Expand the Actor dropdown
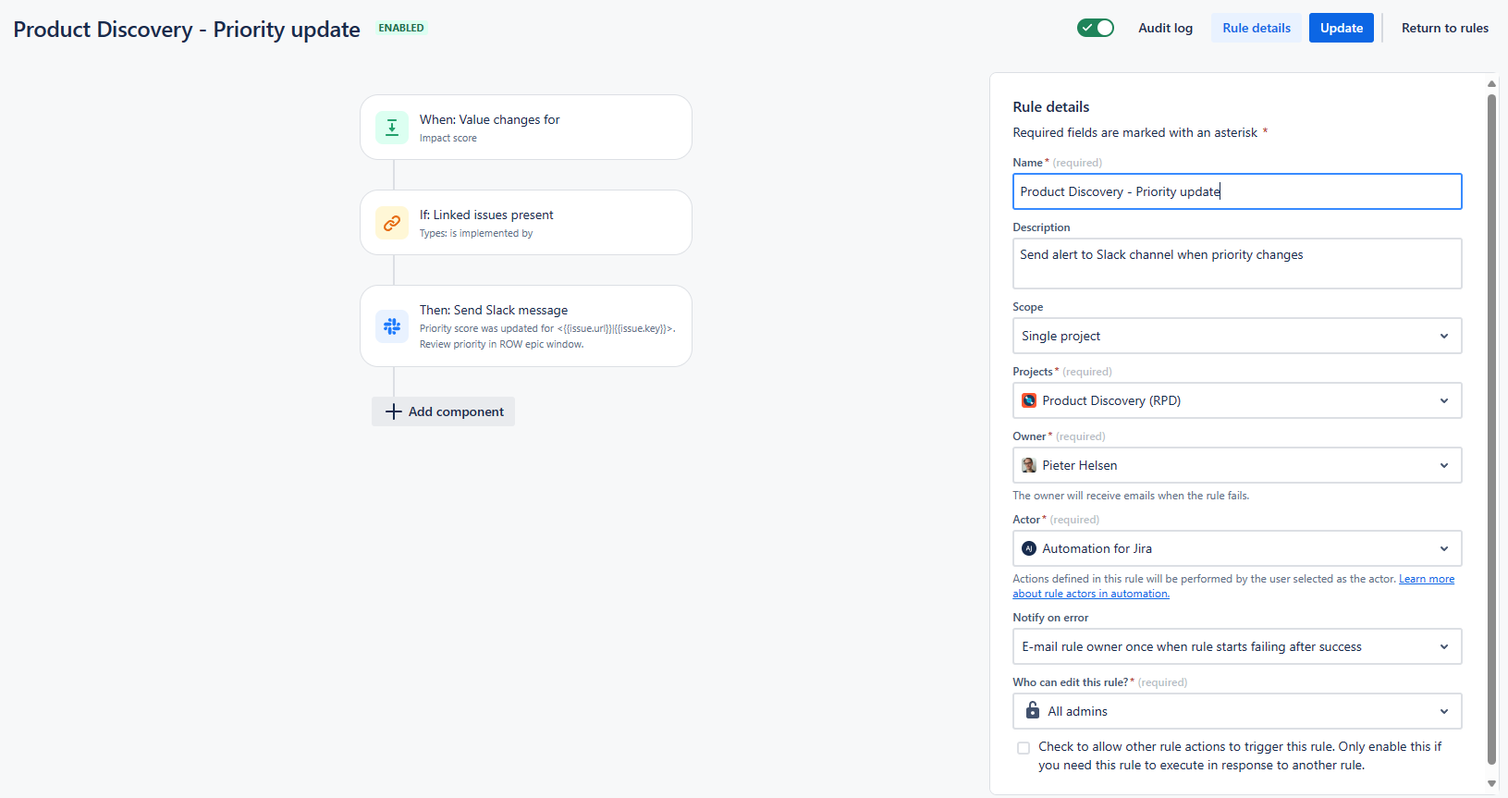The width and height of the screenshot is (1508, 798). 1237,548
